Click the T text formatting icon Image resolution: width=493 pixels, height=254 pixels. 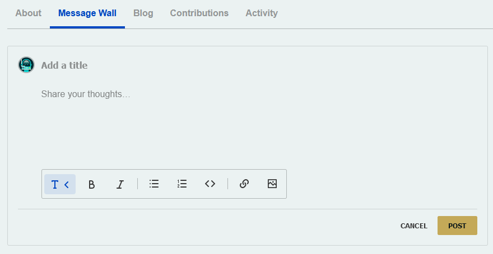(x=55, y=184)
